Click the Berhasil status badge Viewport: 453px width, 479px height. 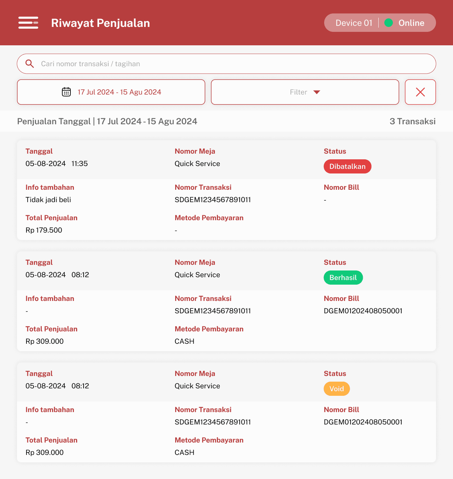pyautogui.click(x=343, y=278)
